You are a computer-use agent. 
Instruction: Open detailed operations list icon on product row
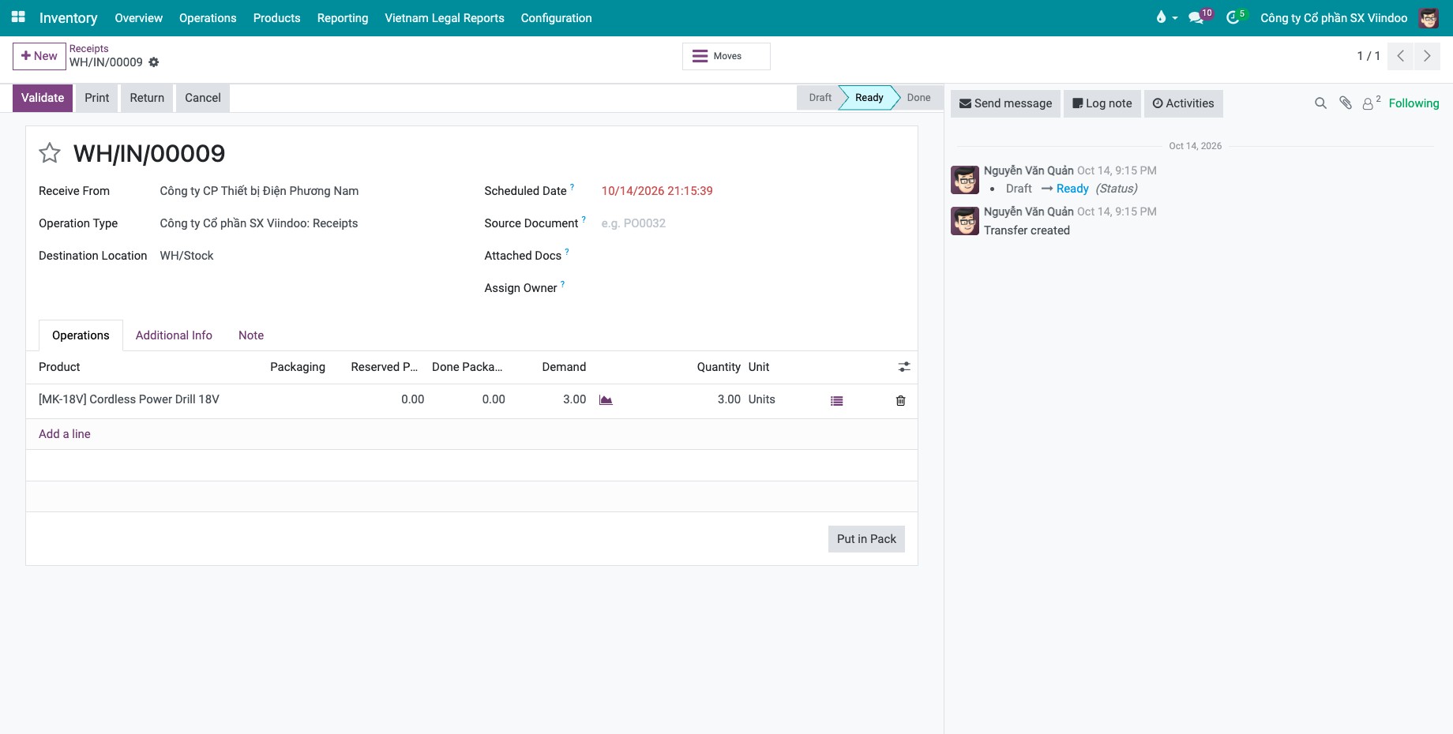(x=837, y=401)
